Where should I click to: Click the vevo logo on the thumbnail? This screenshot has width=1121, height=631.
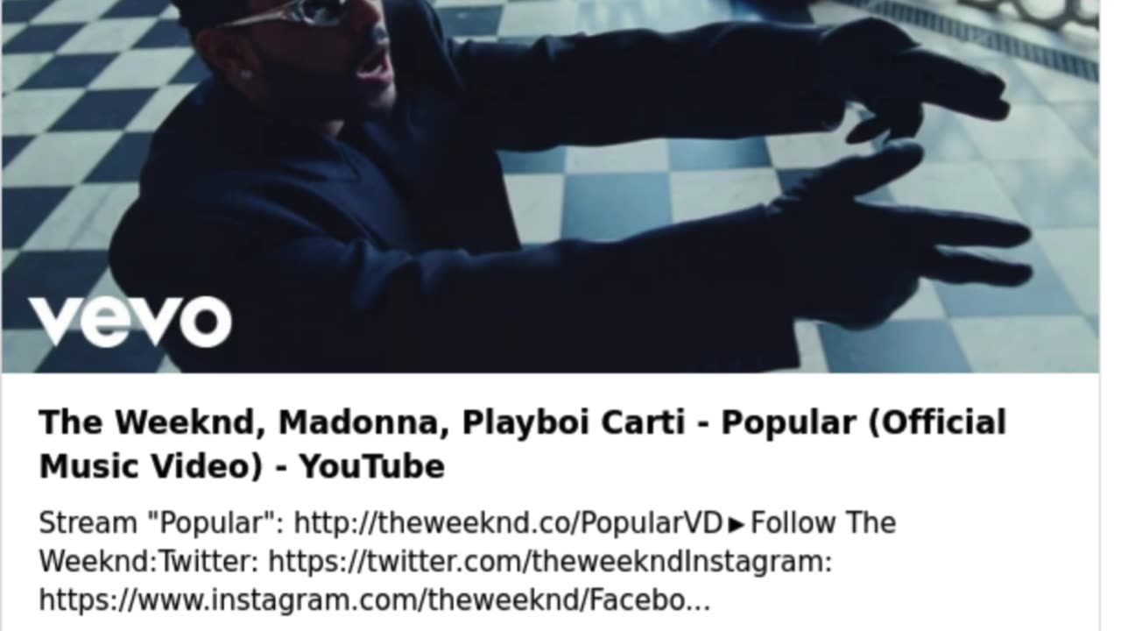coord(130,322)
